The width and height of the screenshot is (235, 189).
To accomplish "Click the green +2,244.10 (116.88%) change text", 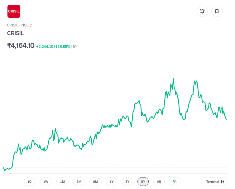I will coord(54,46).
